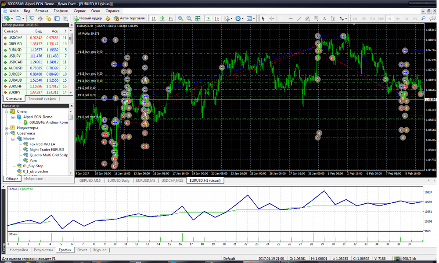439x263 pixels.
Task: Click the Zoom Out magnifier icon
Action: [189, 18]
